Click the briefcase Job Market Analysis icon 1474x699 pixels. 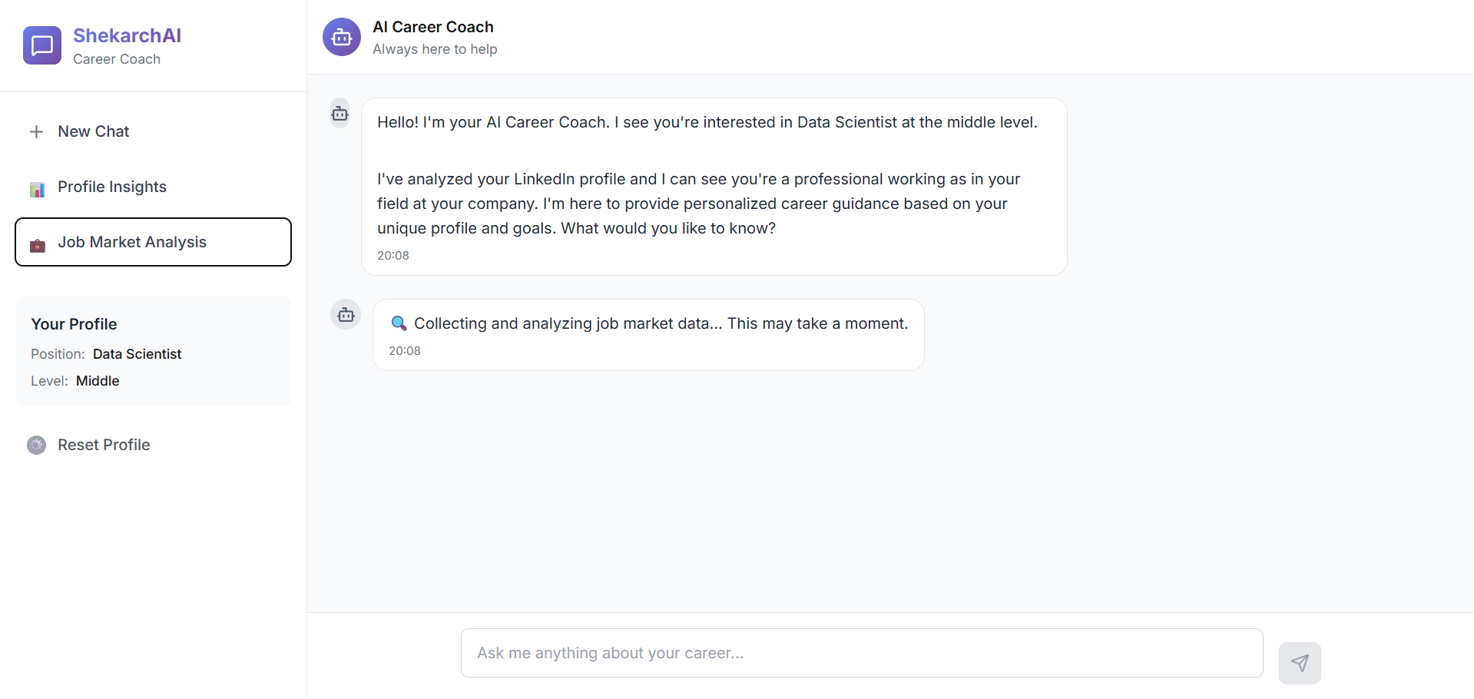click(37, 245)
